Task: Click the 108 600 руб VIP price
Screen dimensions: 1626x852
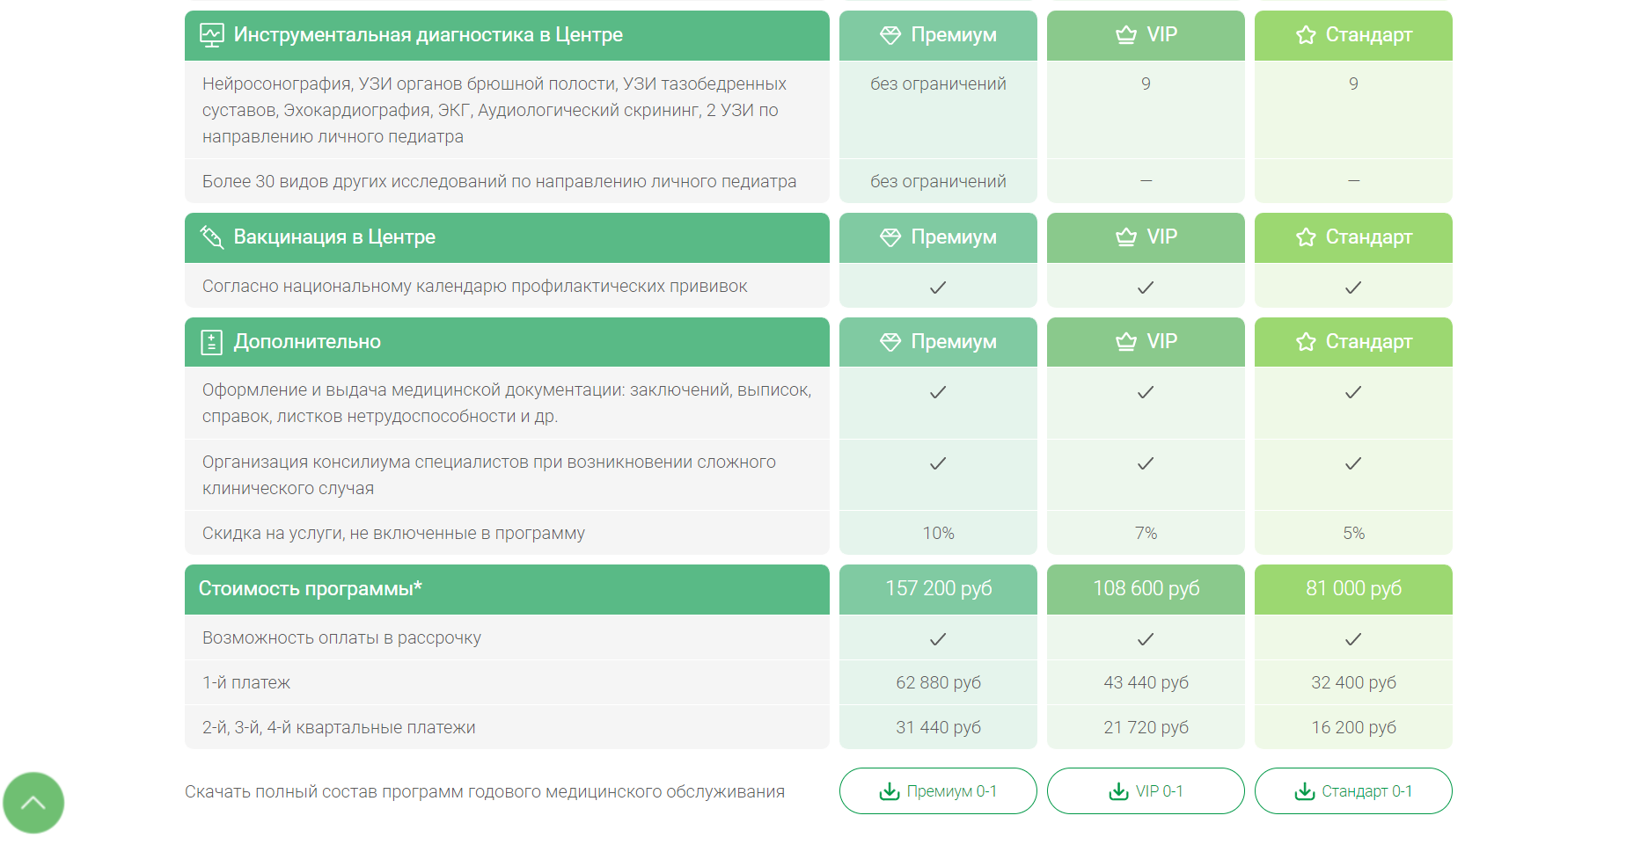Action: coord(1146,589)
